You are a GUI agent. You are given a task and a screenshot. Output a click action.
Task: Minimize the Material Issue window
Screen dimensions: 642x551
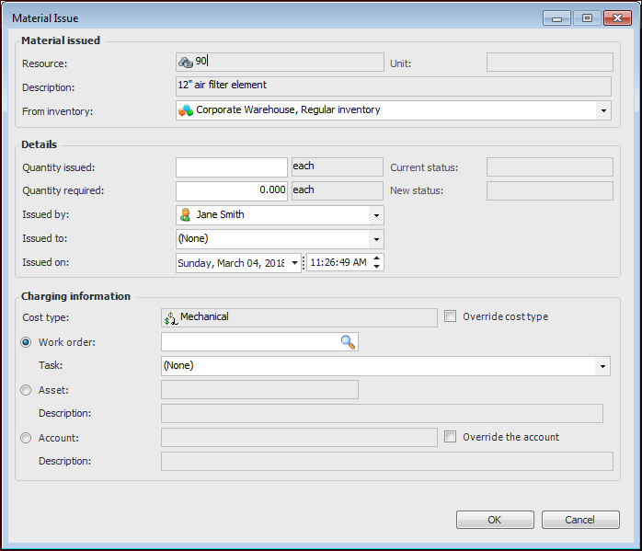click(x=556, y=18)
